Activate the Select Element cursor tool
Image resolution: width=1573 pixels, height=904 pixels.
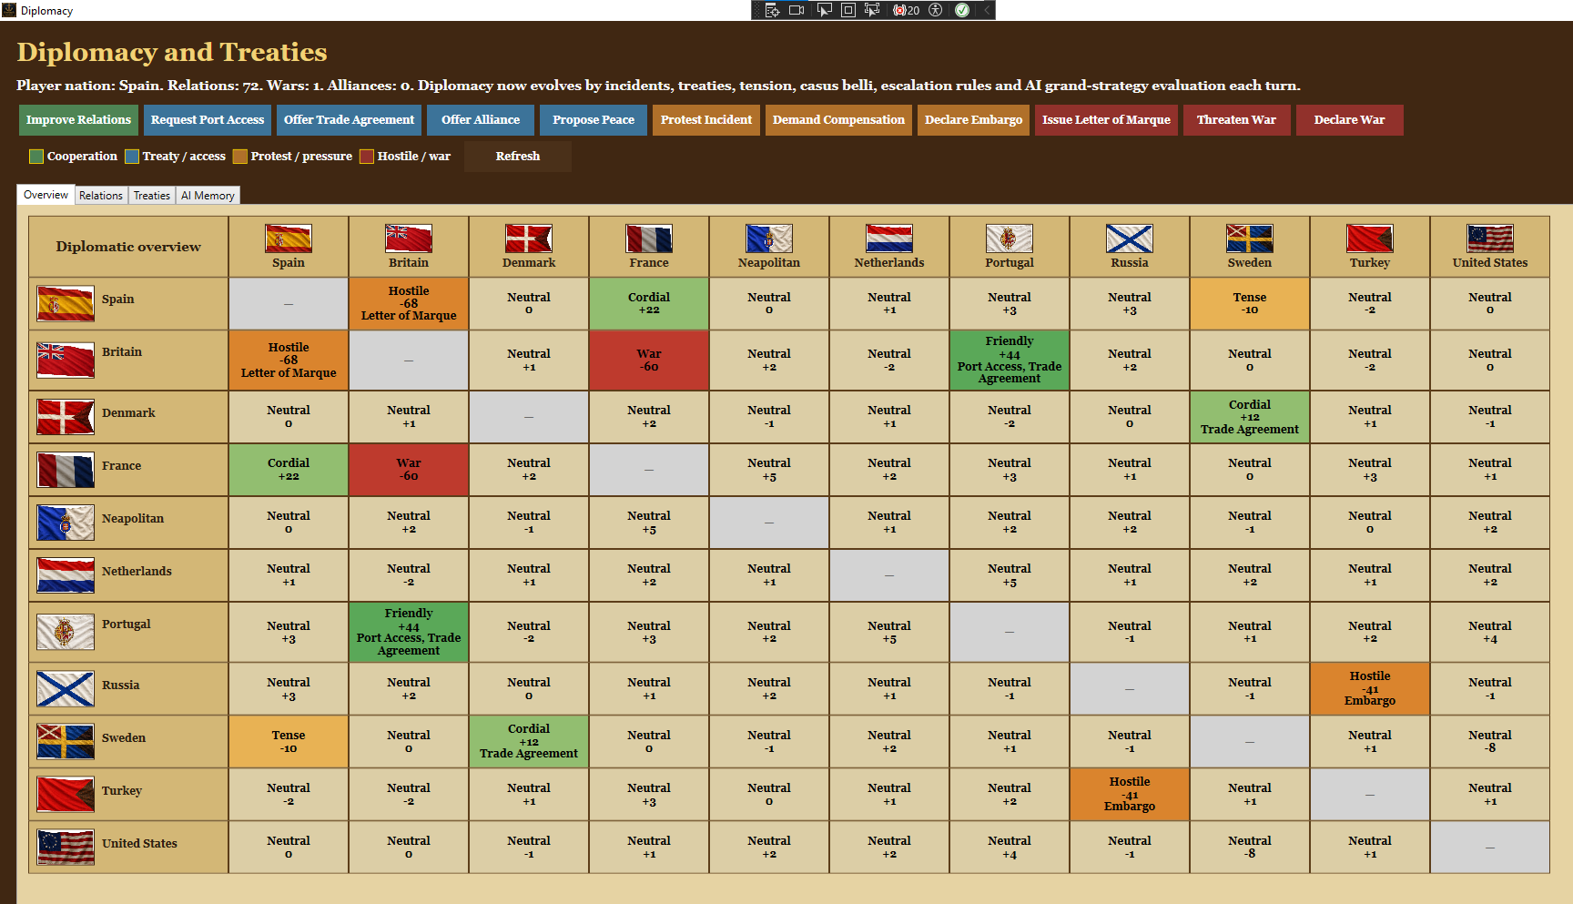click(x=824, y=10)
